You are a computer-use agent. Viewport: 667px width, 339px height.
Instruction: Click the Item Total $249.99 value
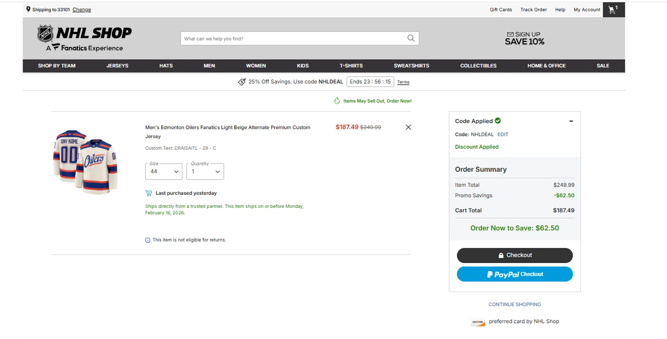(564, 185)
